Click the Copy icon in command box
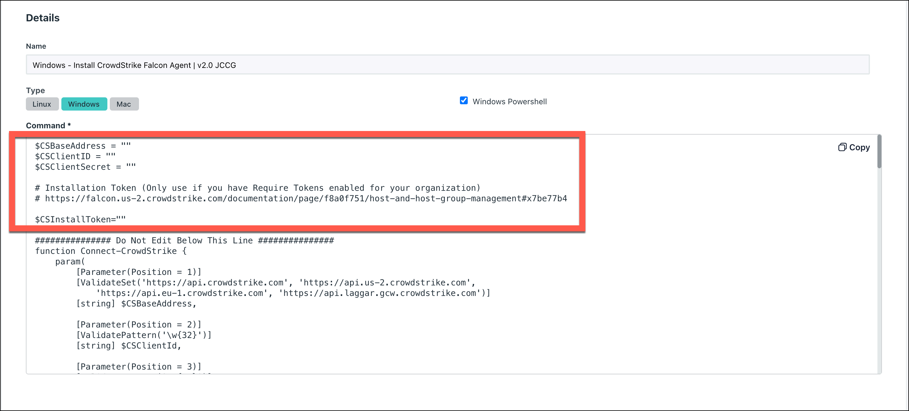This screenshot has height=411, width=909. (x=842, y=147)
